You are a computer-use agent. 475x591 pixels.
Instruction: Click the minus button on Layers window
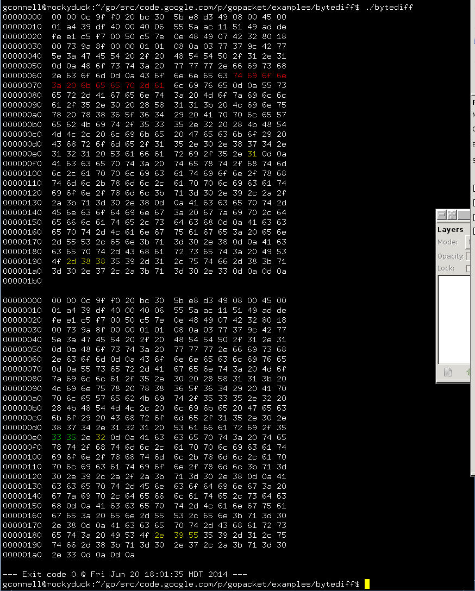click(x=442, y=215)
